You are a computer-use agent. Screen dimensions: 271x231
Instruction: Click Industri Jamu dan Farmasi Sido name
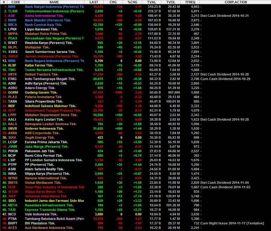point(54,201)
